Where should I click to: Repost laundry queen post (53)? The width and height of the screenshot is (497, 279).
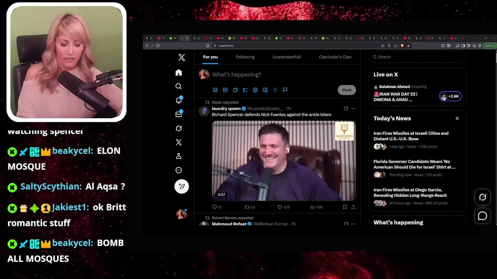click(x=250, y=207)
